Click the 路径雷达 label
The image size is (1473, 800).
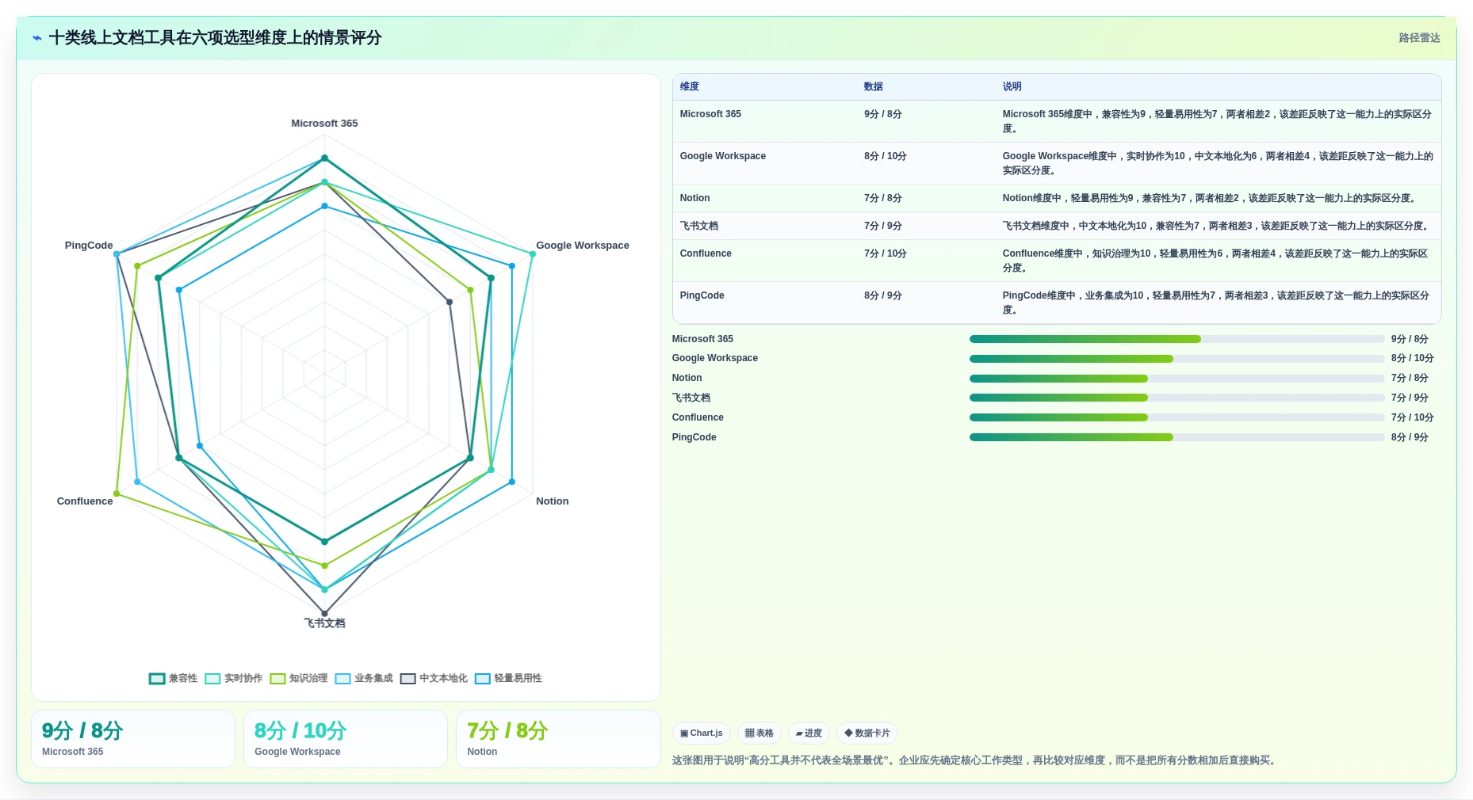point(1419,38)
